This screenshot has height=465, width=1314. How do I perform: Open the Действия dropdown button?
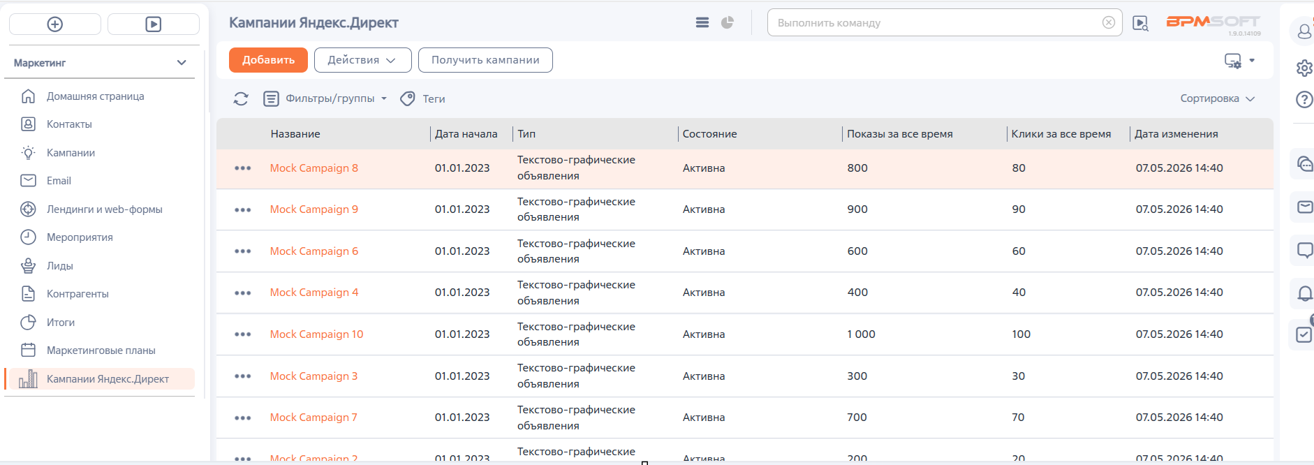click(x=363, y=60)
